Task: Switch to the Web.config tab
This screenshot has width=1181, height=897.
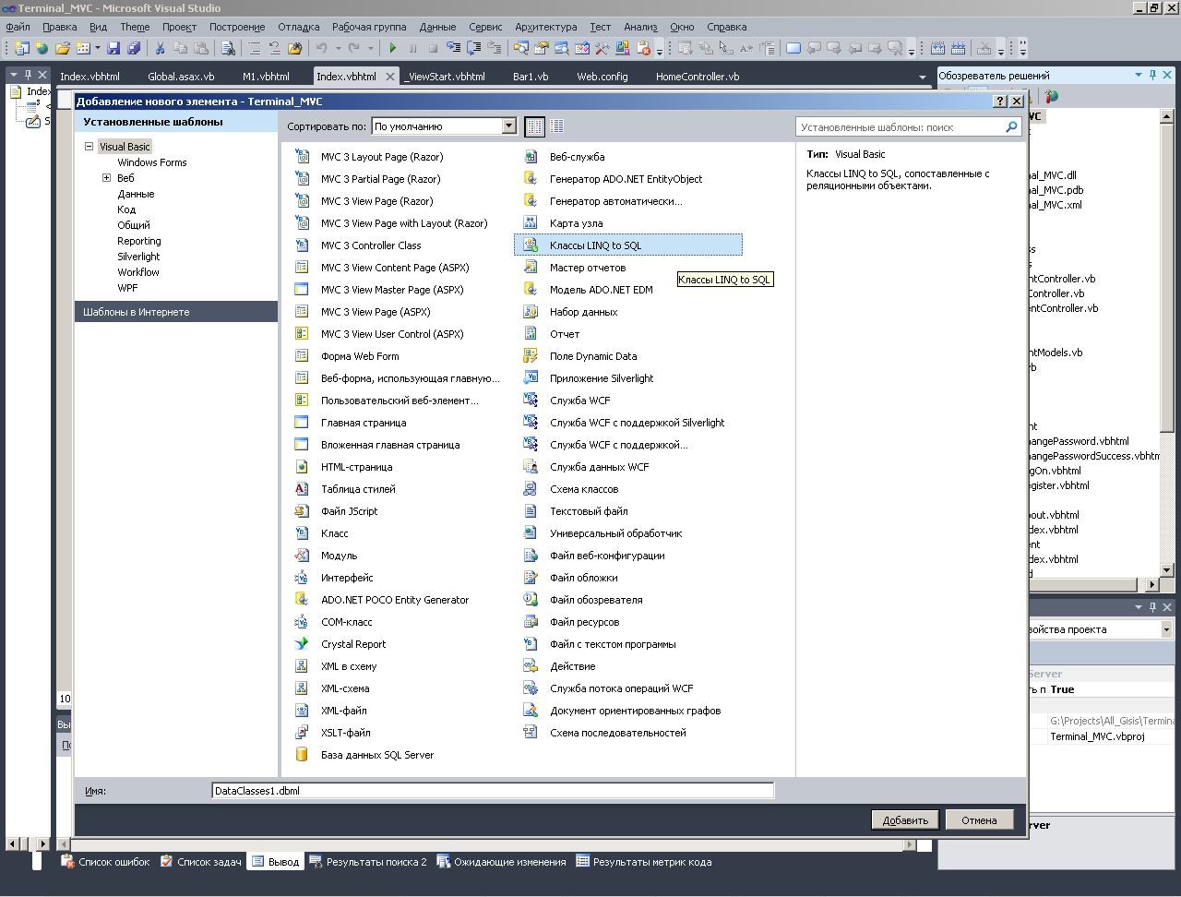Action: pos(602,77)
